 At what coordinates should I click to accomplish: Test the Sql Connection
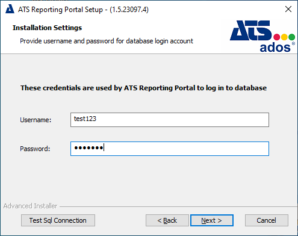click(x=58, y=220)
